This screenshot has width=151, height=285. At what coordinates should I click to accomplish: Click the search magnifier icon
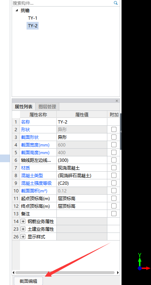(x=116, y=3)
